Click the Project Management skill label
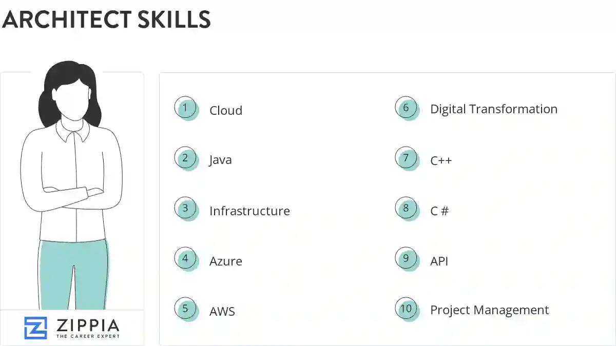616x346 pixels. click(489, 310)
